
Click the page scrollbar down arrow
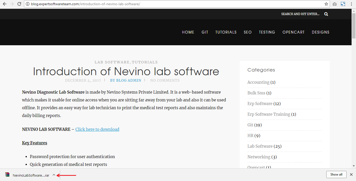[354, 166]
